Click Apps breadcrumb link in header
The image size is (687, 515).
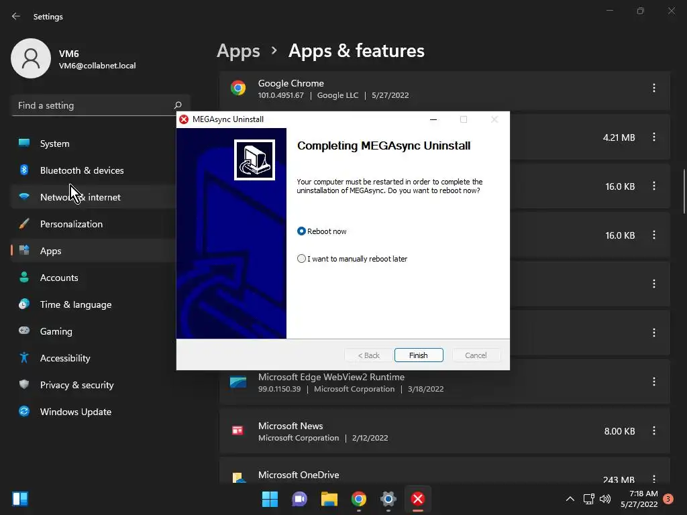tap(238, 51)
